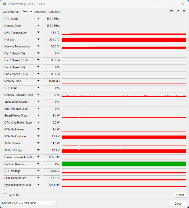Open the Fan 1 Speed (RPM) dropdown arrow

pos(38,60)
